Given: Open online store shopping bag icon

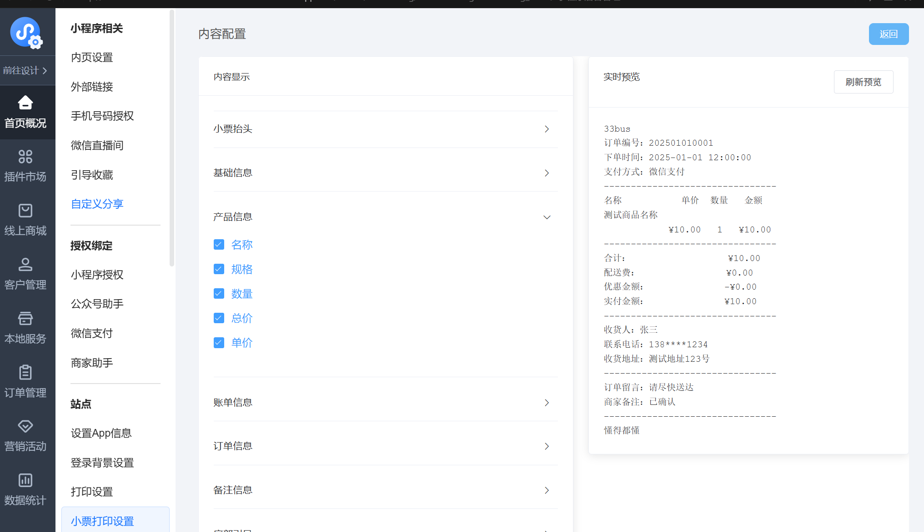Looking at the screenshot, I should pos(25,211).
